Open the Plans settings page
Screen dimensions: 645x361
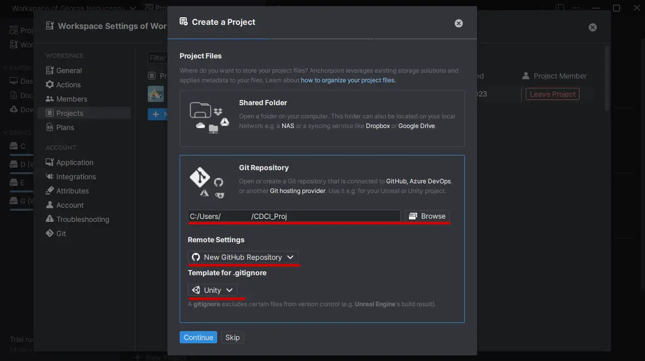tap(64, 127)
